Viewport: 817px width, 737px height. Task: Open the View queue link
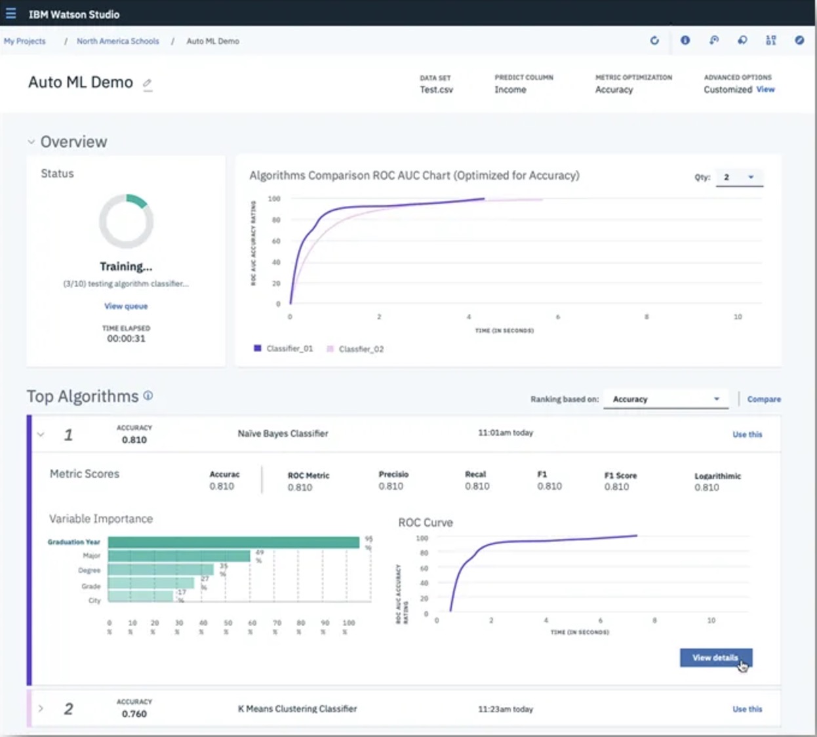(126, 306)
